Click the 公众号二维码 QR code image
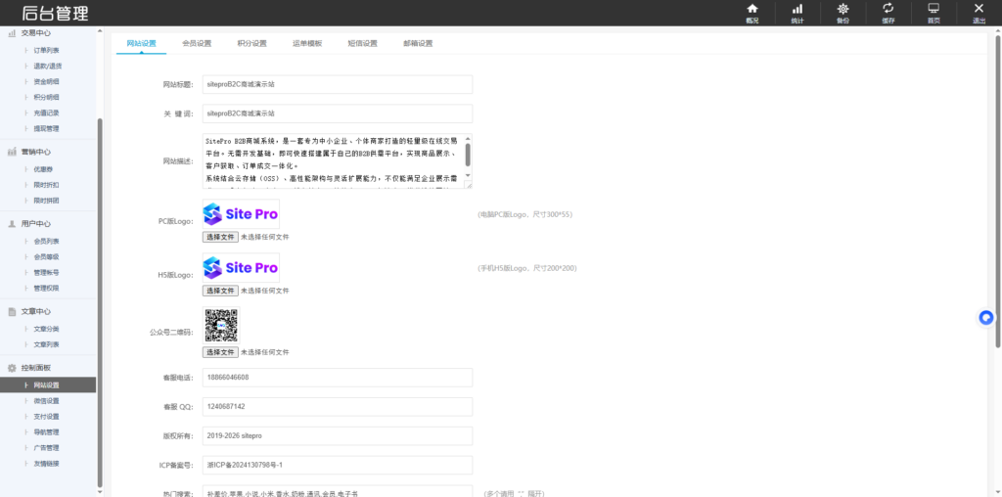The width and height of the screenshot is (1002, 497). 221,326
